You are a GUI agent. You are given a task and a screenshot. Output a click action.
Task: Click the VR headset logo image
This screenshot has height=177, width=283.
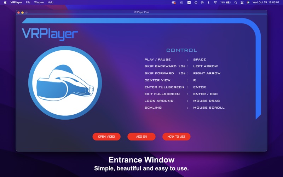(65, 83)
